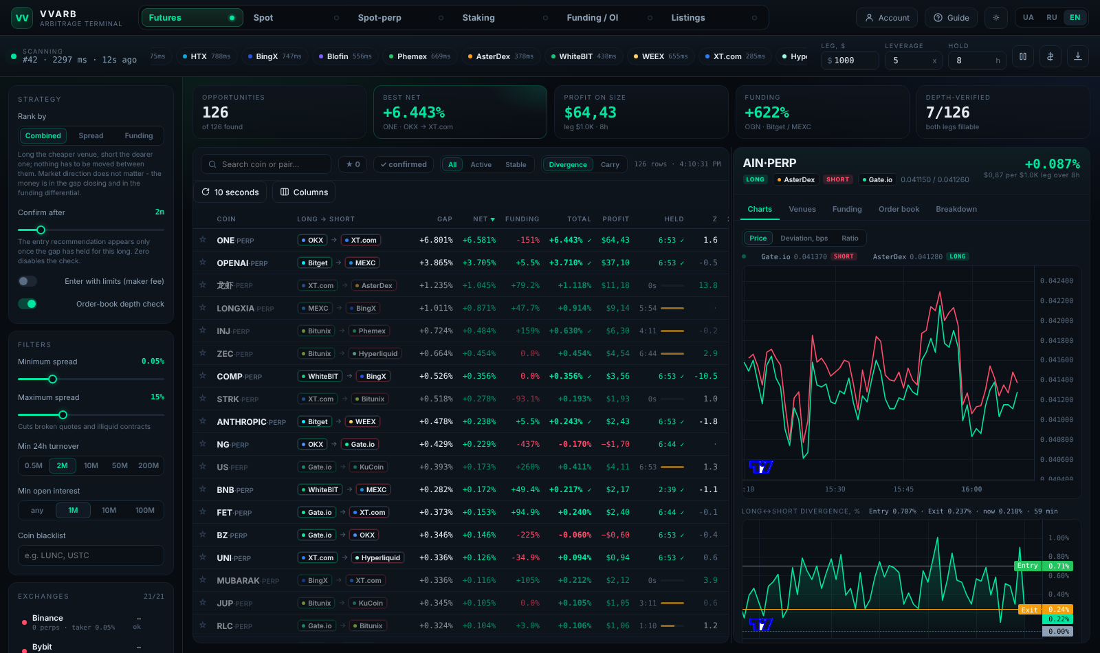Star the UNI PERP row
The width and height of the screenshot is (1100, 653).
pyautogui.click(x=203, y=557)
